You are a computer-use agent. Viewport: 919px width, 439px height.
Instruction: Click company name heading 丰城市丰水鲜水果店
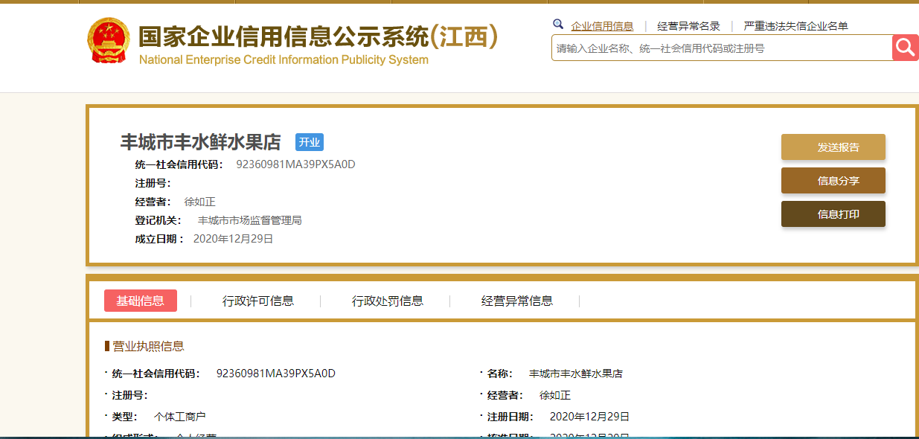click(201, 142)
